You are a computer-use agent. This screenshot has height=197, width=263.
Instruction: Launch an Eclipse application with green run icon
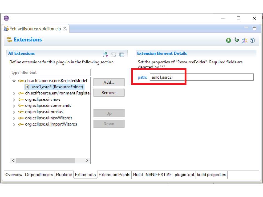point(228,40)
